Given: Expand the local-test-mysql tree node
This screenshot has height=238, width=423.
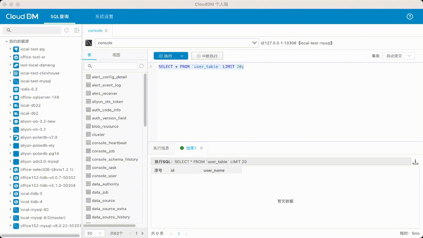Looking at the screenshot, I should [x=11, y=81].
